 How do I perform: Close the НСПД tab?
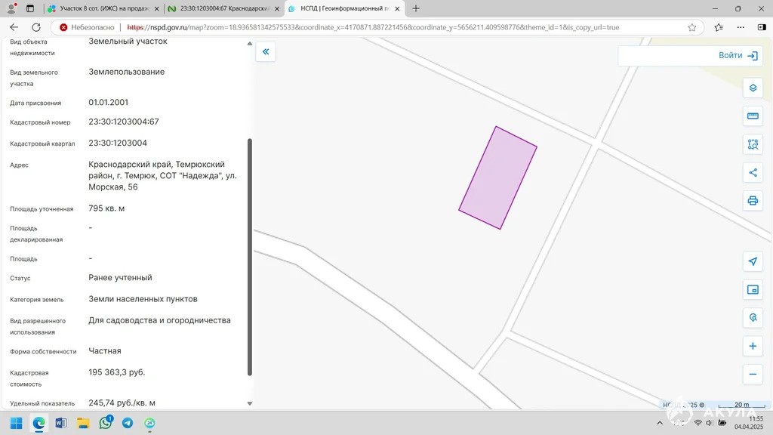point(397,9)
